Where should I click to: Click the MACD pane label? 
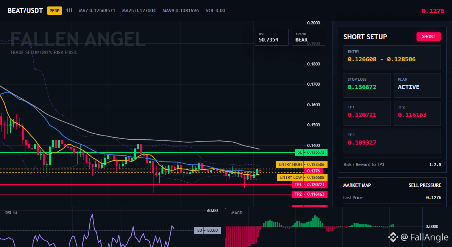pyautogui.click(x=237, y=213)
